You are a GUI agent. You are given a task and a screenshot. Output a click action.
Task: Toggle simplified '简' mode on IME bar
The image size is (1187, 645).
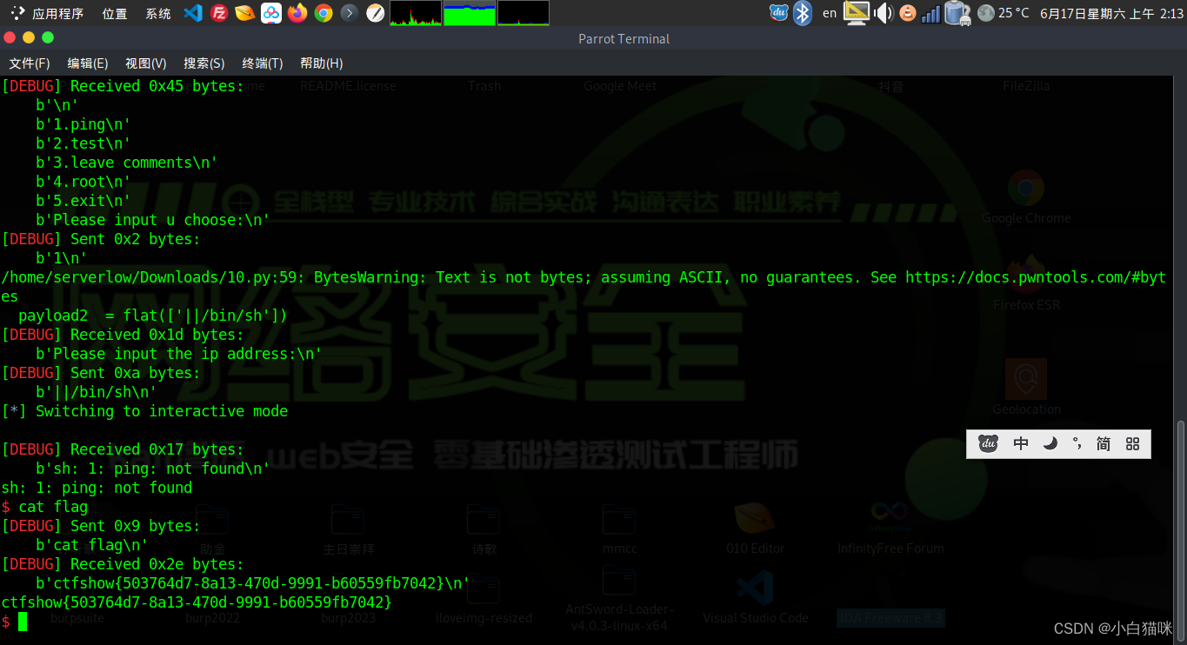1104,443
